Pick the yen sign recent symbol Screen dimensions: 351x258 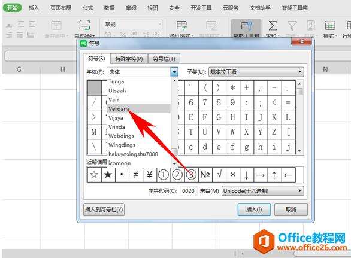click(150, 174)
